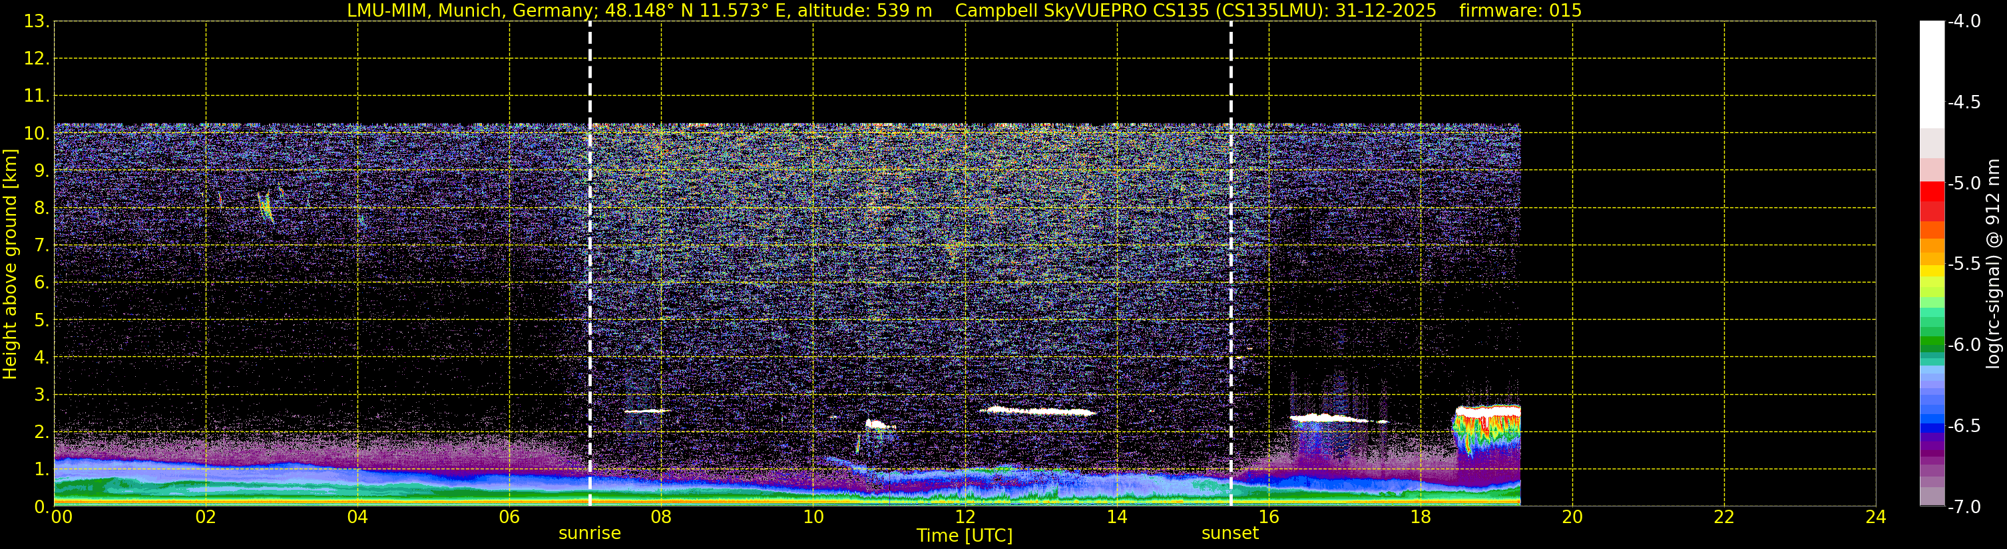Click the x-axis tick label '20'

pyautogui.click(x=1572, y=517)
